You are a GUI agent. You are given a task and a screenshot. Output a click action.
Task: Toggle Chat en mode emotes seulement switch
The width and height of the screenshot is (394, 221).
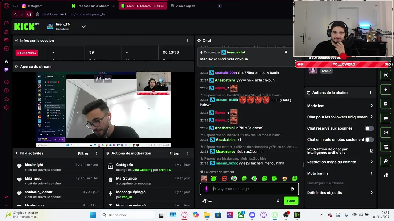[369, 140]
